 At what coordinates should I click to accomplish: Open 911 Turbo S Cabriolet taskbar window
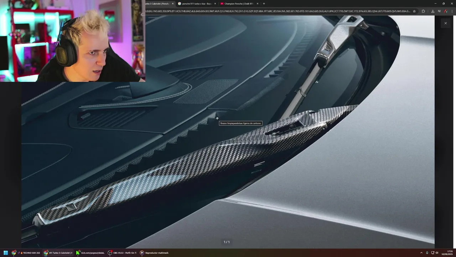coord(58,253)
